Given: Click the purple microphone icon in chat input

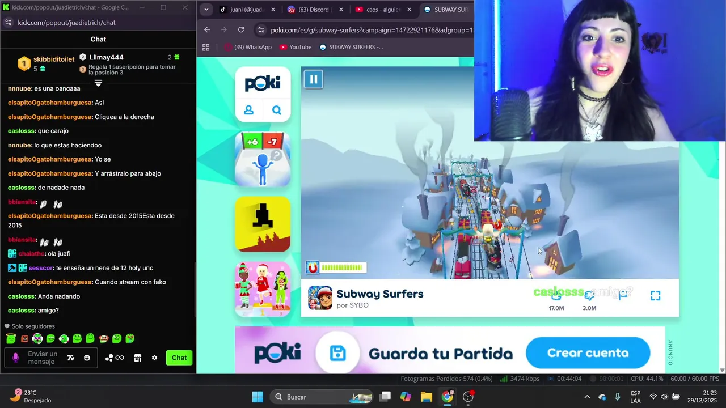Looking at the screenshot, I should pyautogui.click(x=15, y=358).
